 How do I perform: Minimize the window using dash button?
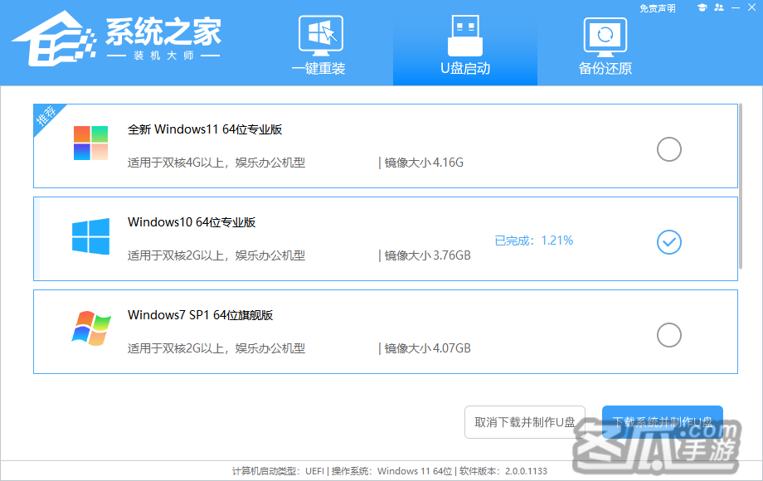[736, 7]
